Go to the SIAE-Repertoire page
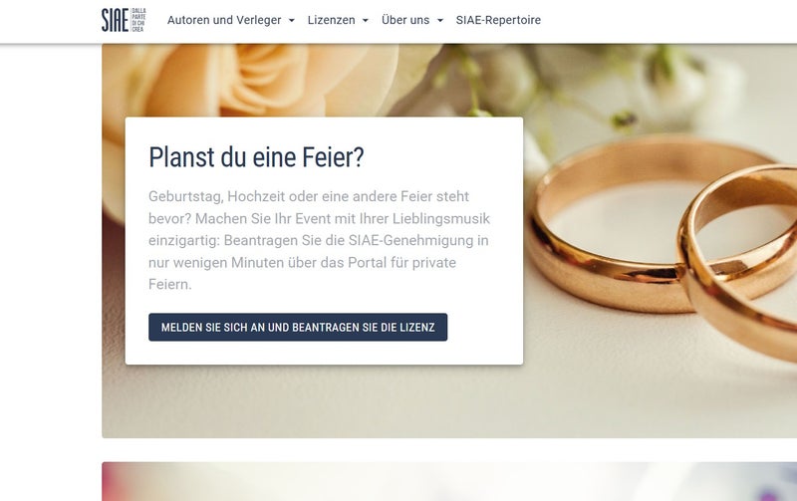797x501 pixels. [498, 20]
